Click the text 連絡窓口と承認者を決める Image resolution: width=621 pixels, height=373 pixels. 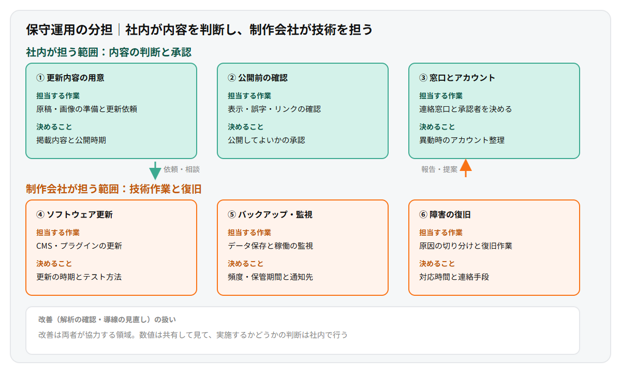tap(466, 109)
